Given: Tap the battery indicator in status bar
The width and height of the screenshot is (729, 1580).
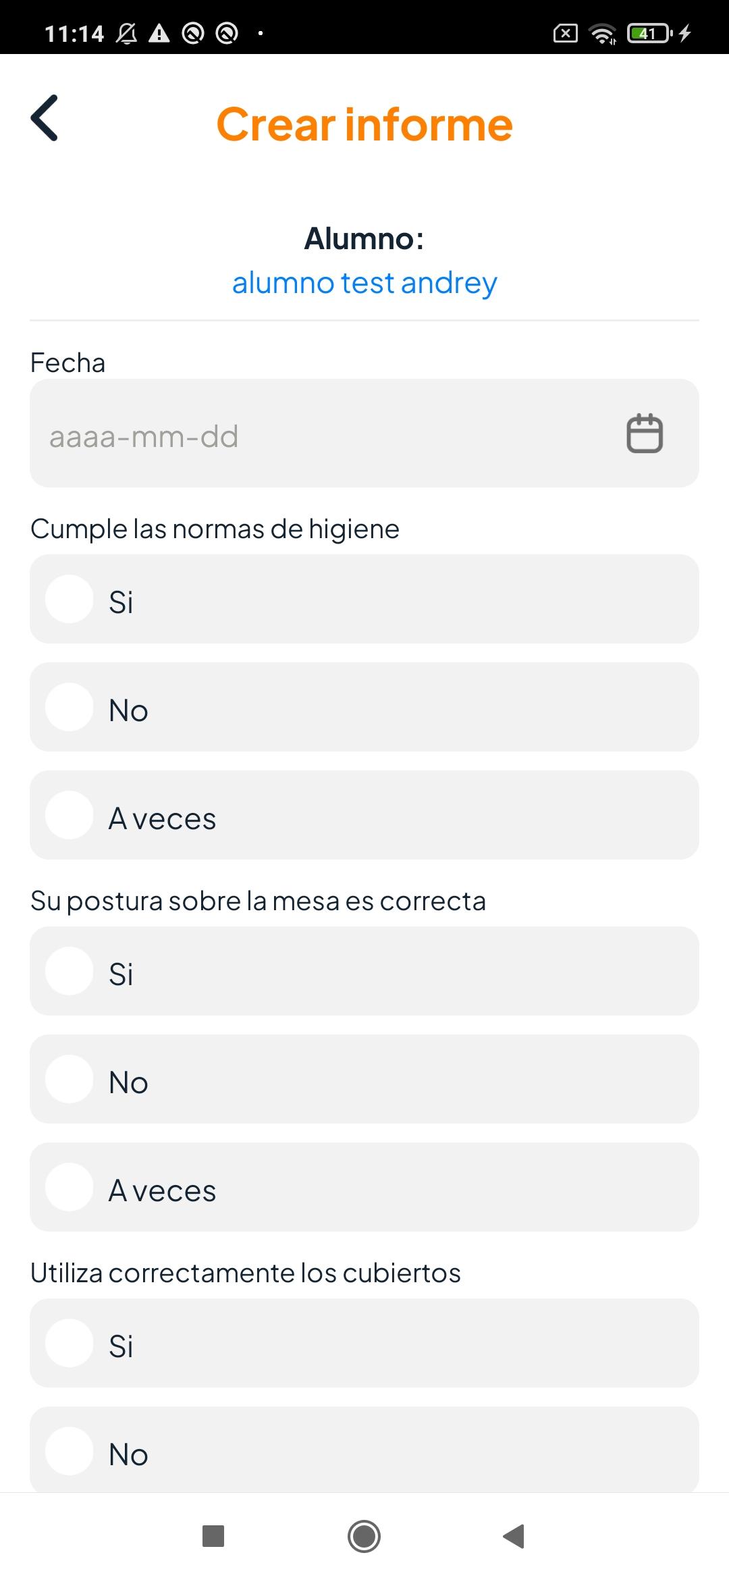Looking at the screenshot, I should (x=649, y=33).
